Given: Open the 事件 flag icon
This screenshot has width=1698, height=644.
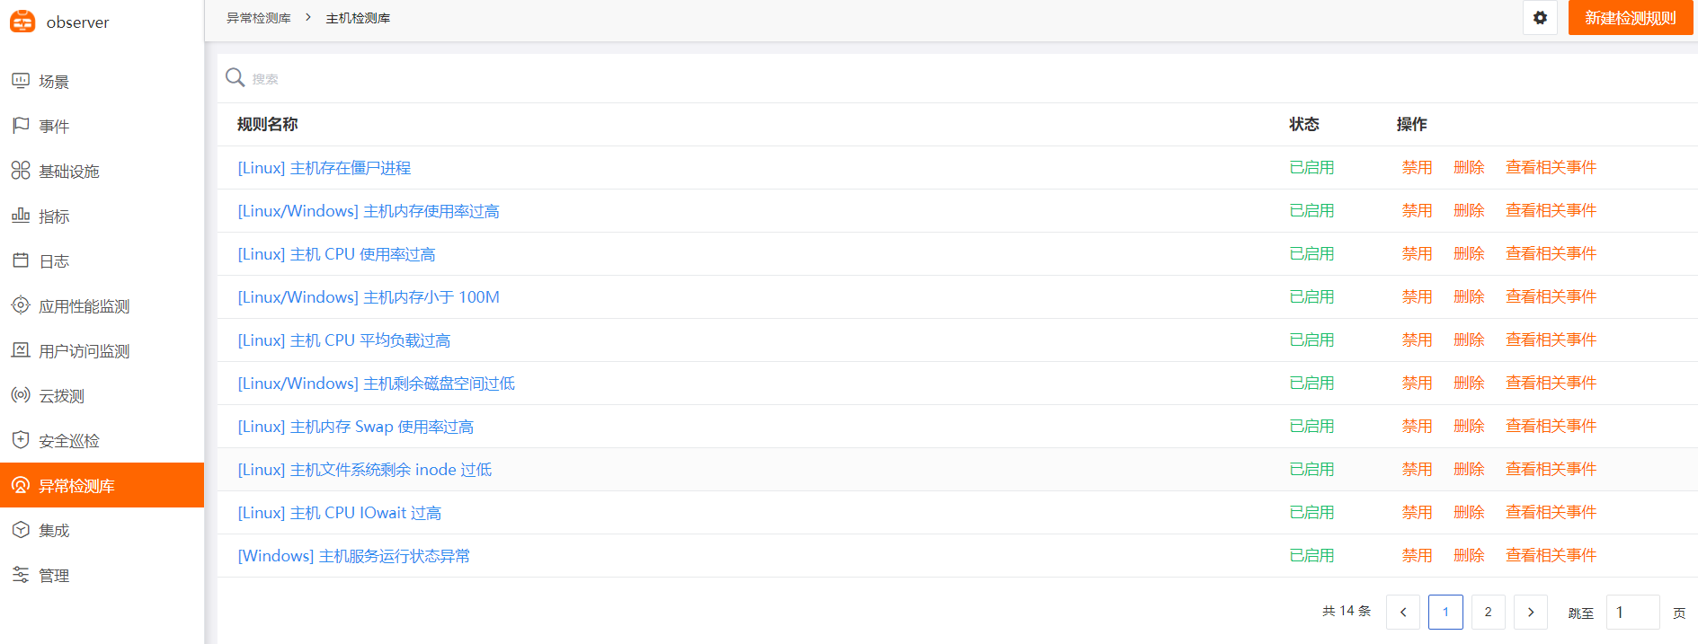Looking at the screenshot, I should coord(21,126).
